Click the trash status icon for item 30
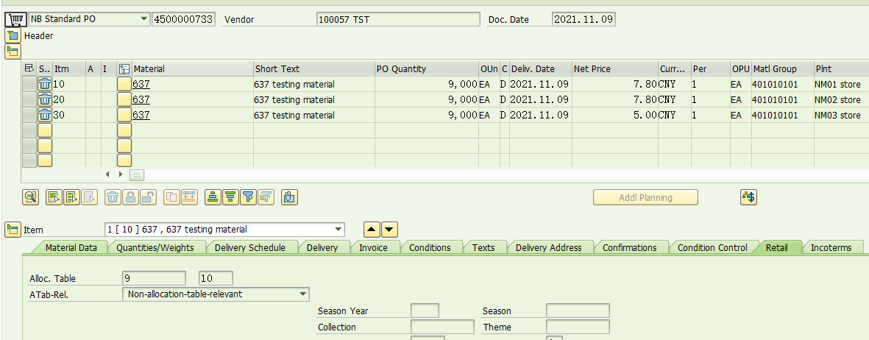The height and width of the screenshot is (340, 869). (44, 116)
